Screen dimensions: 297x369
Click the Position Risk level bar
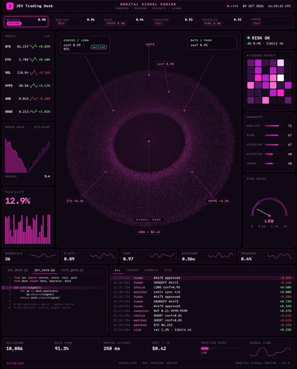pos(221,348)
